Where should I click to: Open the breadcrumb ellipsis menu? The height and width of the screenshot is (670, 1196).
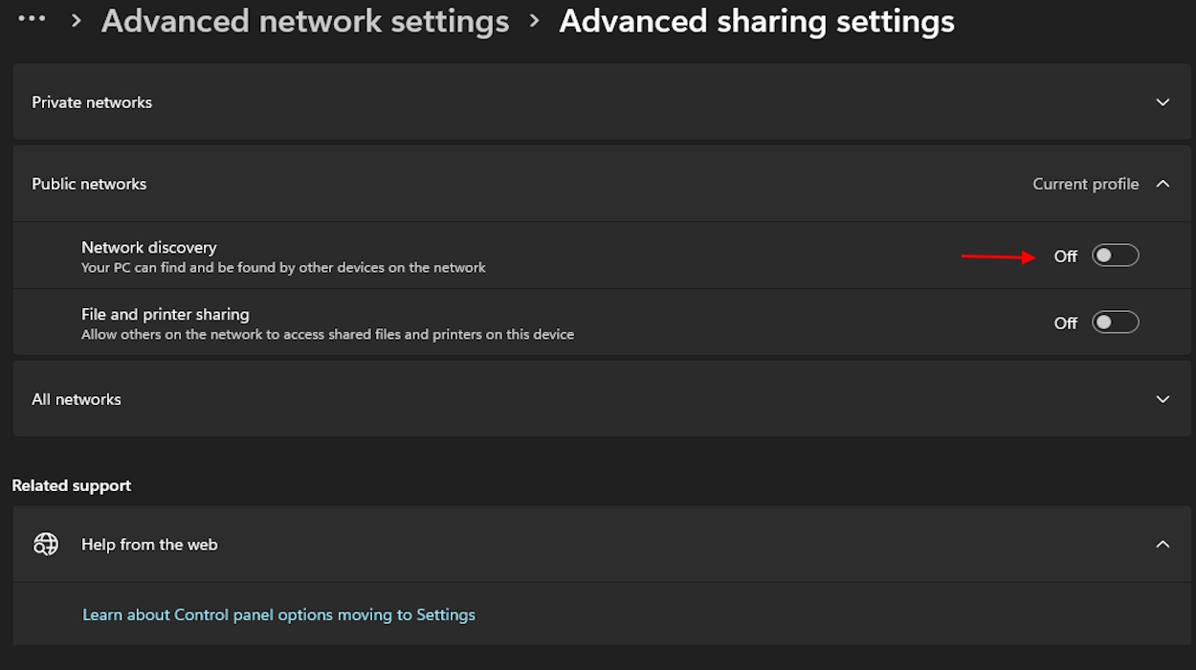32,19
